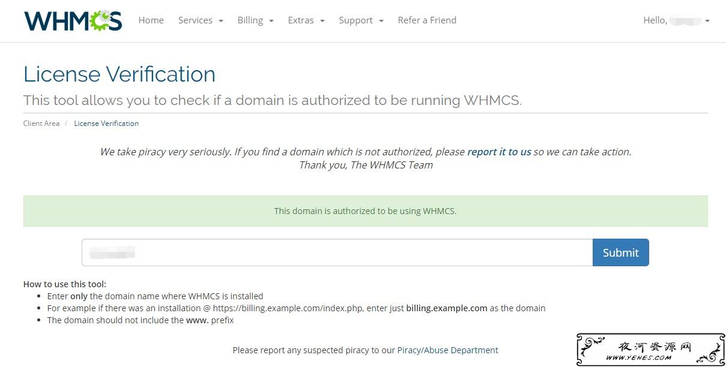Follow the 'report it to us' link

(x=499, y=152)
